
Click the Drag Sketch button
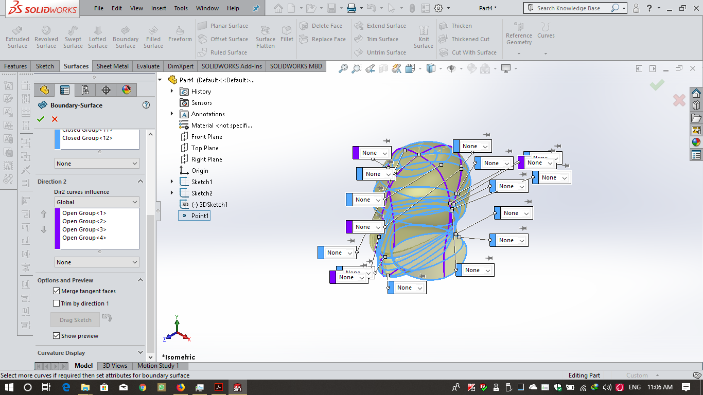75,320
